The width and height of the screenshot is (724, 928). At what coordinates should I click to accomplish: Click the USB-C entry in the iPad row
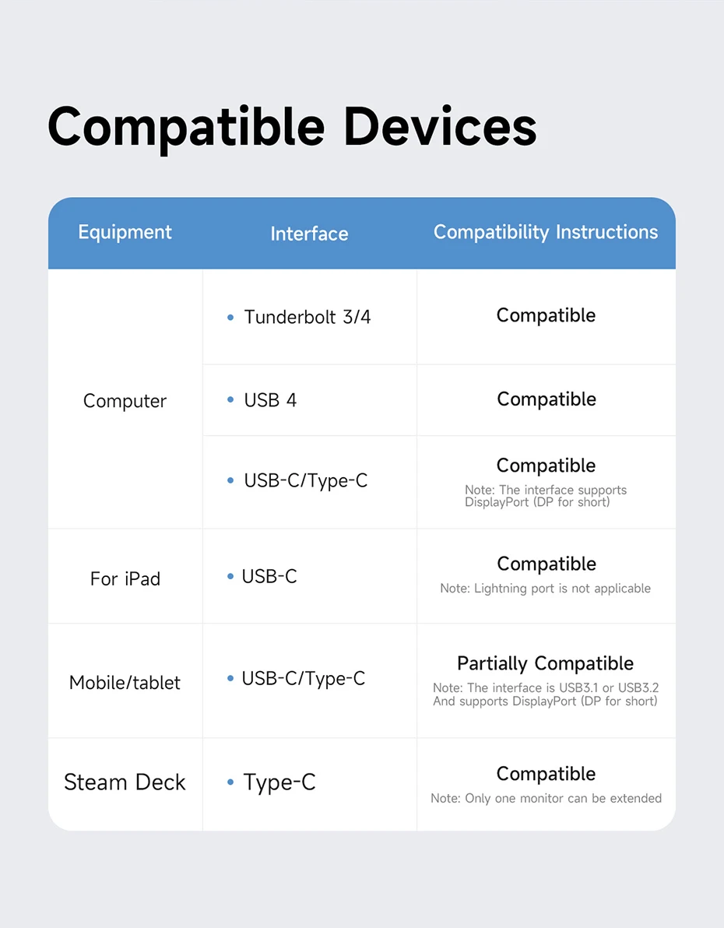(269, 577)
